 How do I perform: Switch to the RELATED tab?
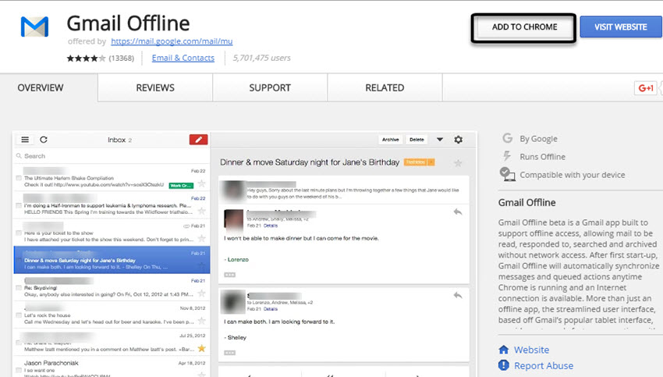pos(385,87)
